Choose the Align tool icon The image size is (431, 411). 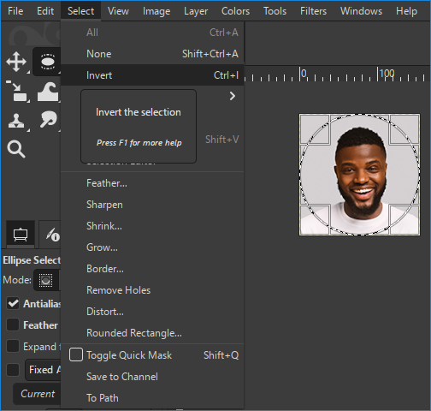click(17, 91)
